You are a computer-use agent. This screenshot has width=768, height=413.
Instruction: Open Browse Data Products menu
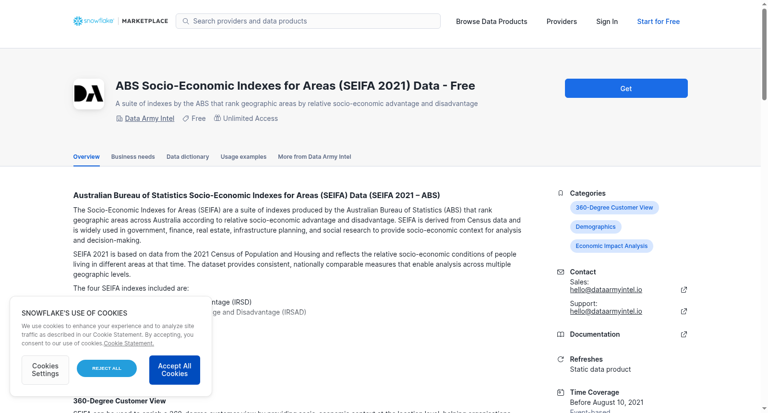(x=492, y=22)
